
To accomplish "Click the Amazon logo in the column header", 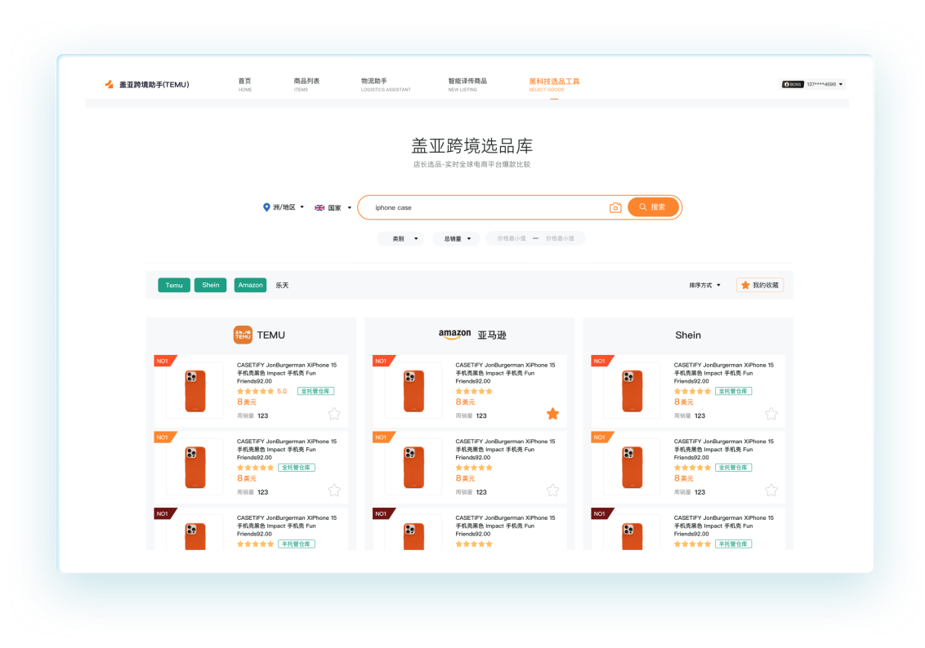I will tap(454, 335).
